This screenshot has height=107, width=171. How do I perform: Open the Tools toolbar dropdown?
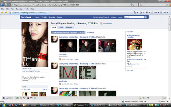pyautogui.click(x=164, y=13)
